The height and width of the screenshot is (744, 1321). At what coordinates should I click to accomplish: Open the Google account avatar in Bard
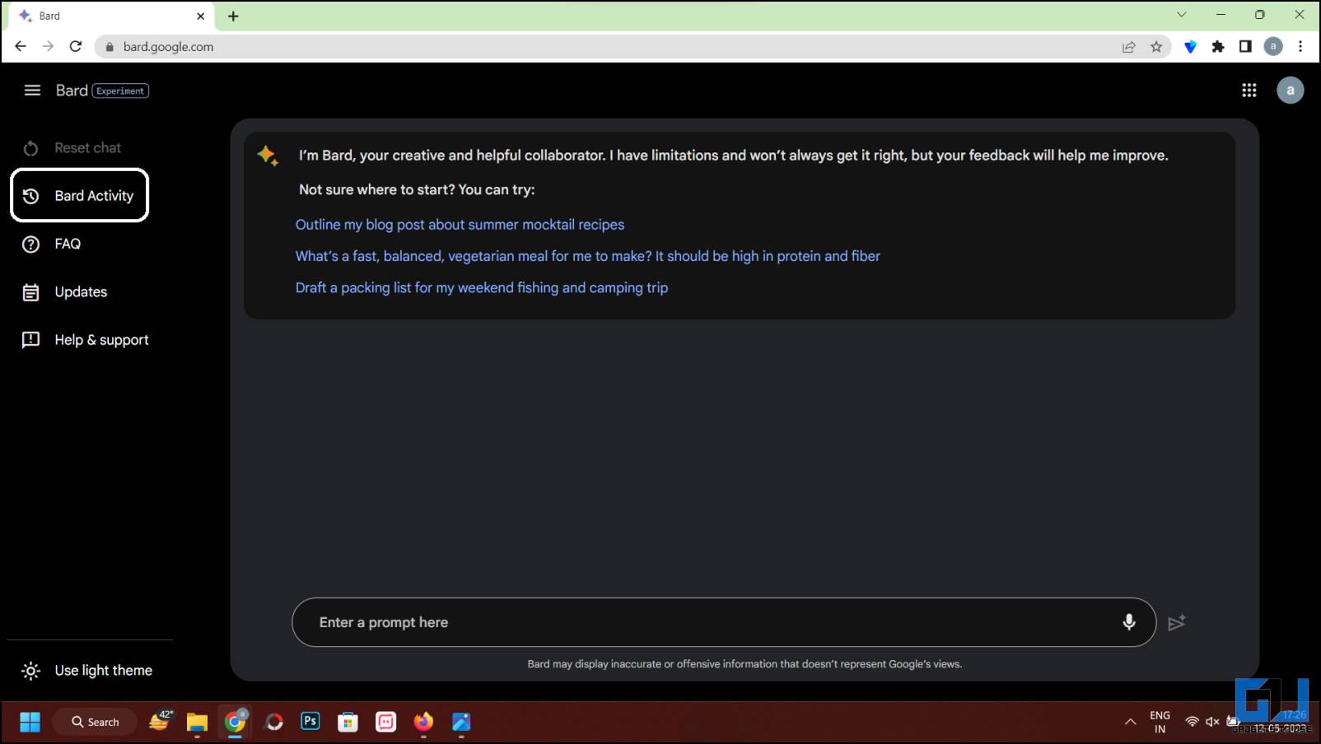pos(1290,91)
